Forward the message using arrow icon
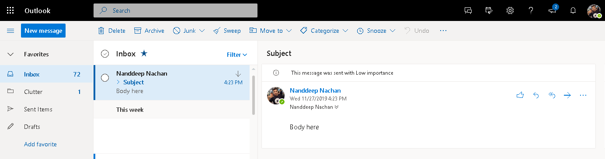 click(x=567, y=95)
